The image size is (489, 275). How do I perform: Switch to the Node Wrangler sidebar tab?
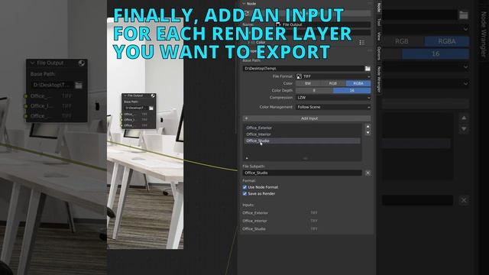point(379,79)
